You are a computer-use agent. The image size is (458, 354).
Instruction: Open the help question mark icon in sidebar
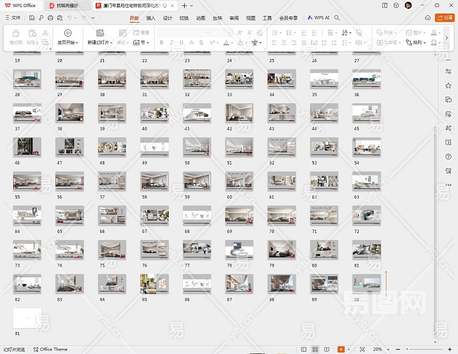449,156
